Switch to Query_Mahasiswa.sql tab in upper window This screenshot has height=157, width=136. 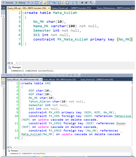point(115,8)
